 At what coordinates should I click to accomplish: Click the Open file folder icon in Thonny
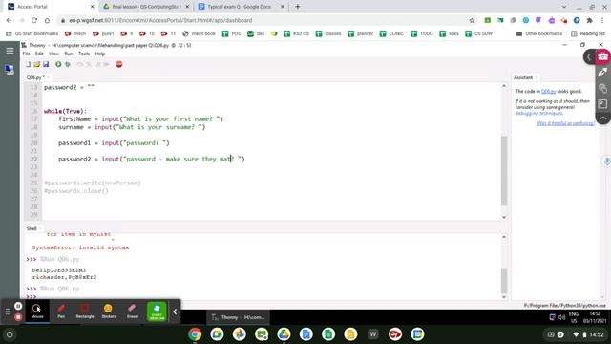[36, 64]
